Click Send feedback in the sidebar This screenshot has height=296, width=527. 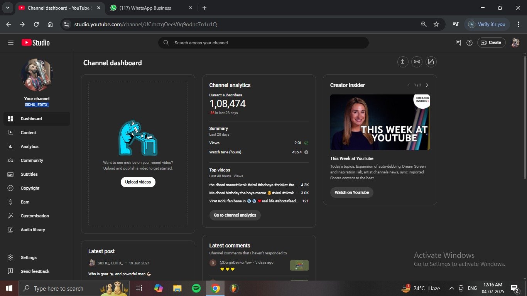(37, 271)
